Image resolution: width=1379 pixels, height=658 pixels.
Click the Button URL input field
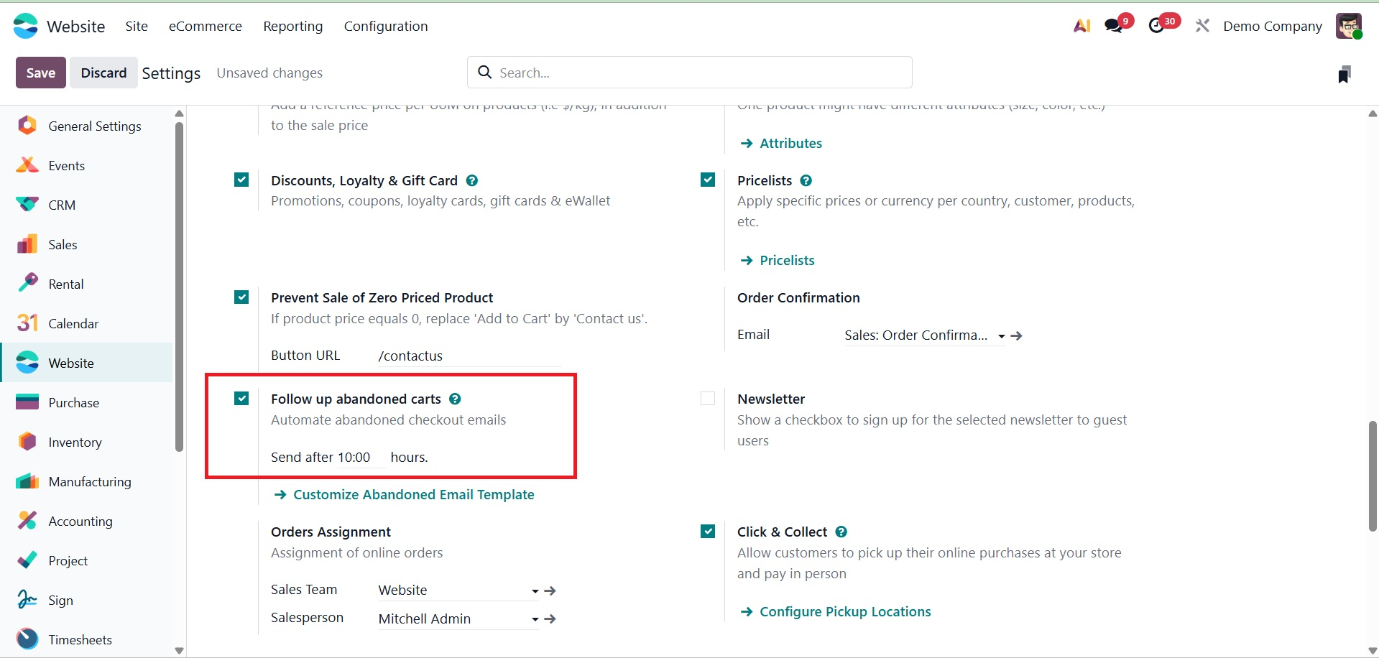(x=469, y=356)
